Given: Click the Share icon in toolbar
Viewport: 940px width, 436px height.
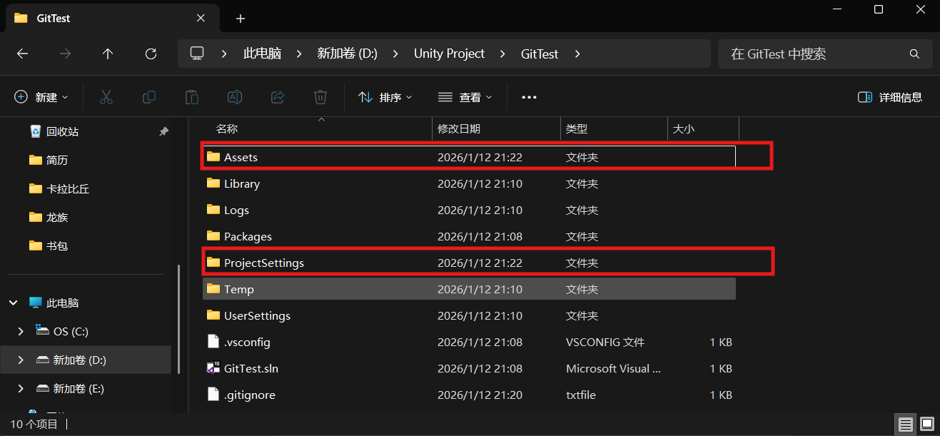Looking at the screenshot, I should pyautogui.click(x=278, y=97).
